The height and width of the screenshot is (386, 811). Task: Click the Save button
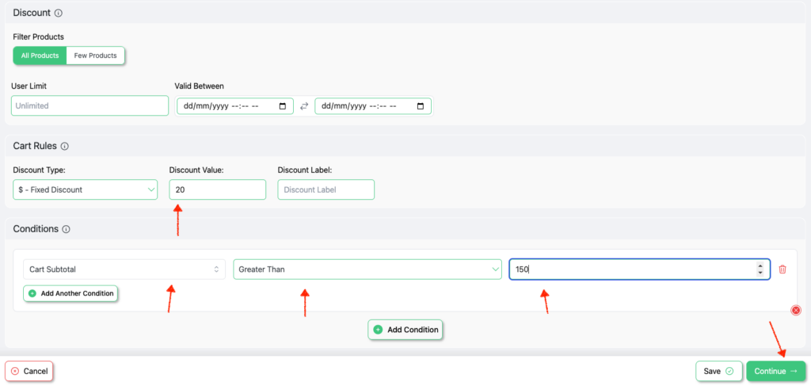[x=719, y=371]
